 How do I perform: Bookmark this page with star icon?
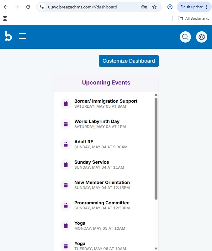(x=154, y=7)
